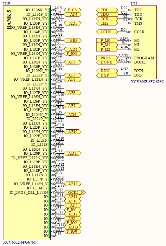This screenshot has width=166, height=246.
Task: Click the CCLK port symbol
Action: coord(107,32)
